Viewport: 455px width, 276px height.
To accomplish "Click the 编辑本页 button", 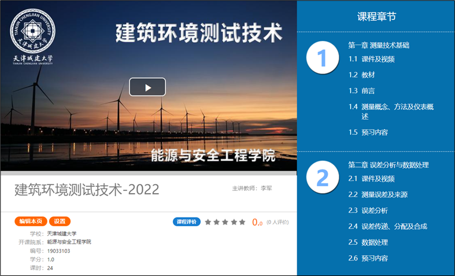I will [31, 222].
